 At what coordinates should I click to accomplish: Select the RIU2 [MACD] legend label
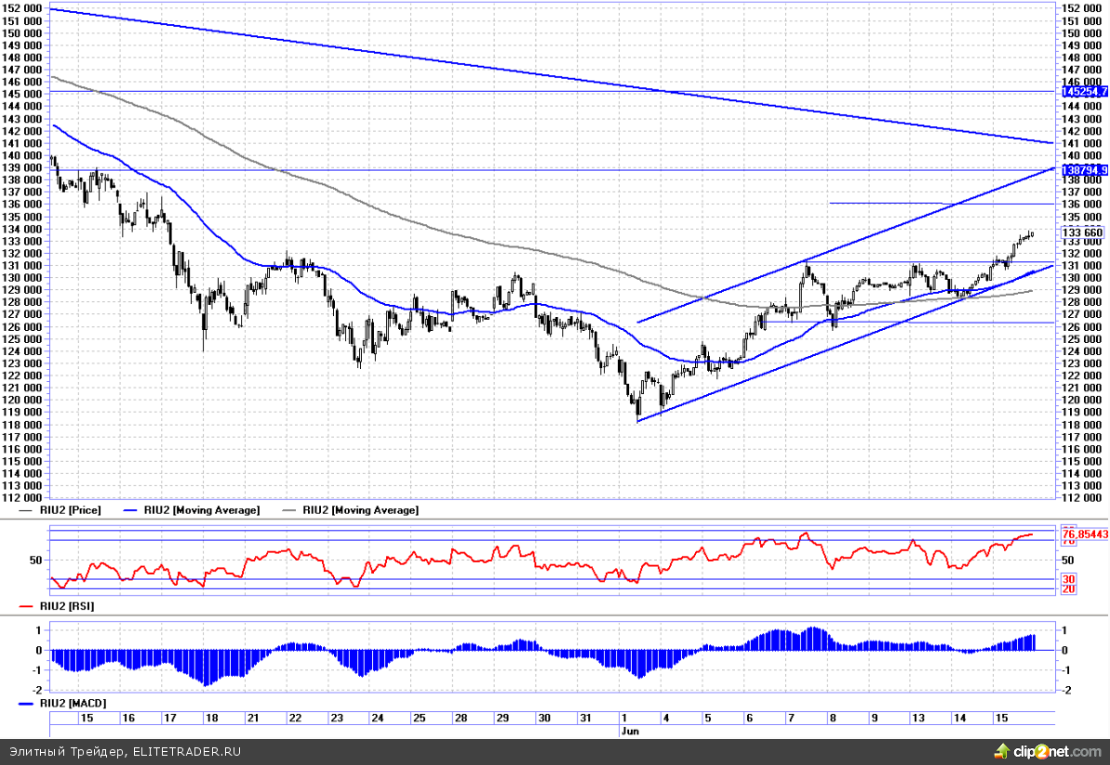(x=74, y=704)
